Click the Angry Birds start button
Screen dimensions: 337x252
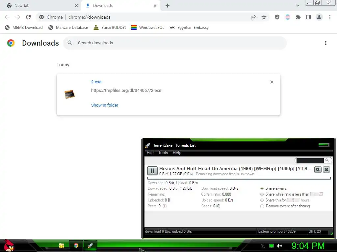[9, 245]
